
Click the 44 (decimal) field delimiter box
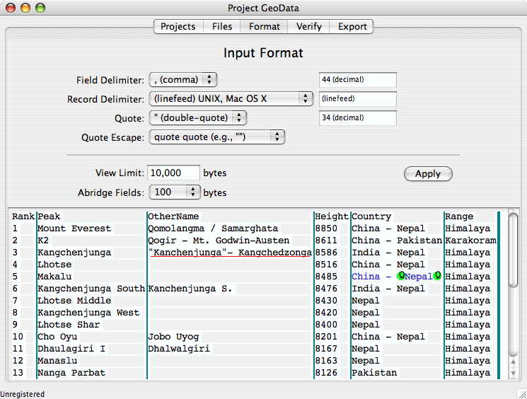[358, 80]
